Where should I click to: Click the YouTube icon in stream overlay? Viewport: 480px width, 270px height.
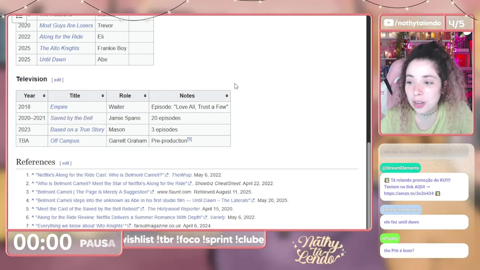tap(388, 23)
